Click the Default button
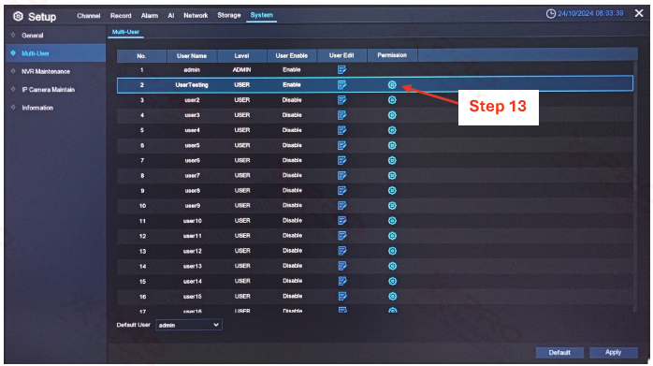The width and height of the screenshot is (653, 366). 559,353
